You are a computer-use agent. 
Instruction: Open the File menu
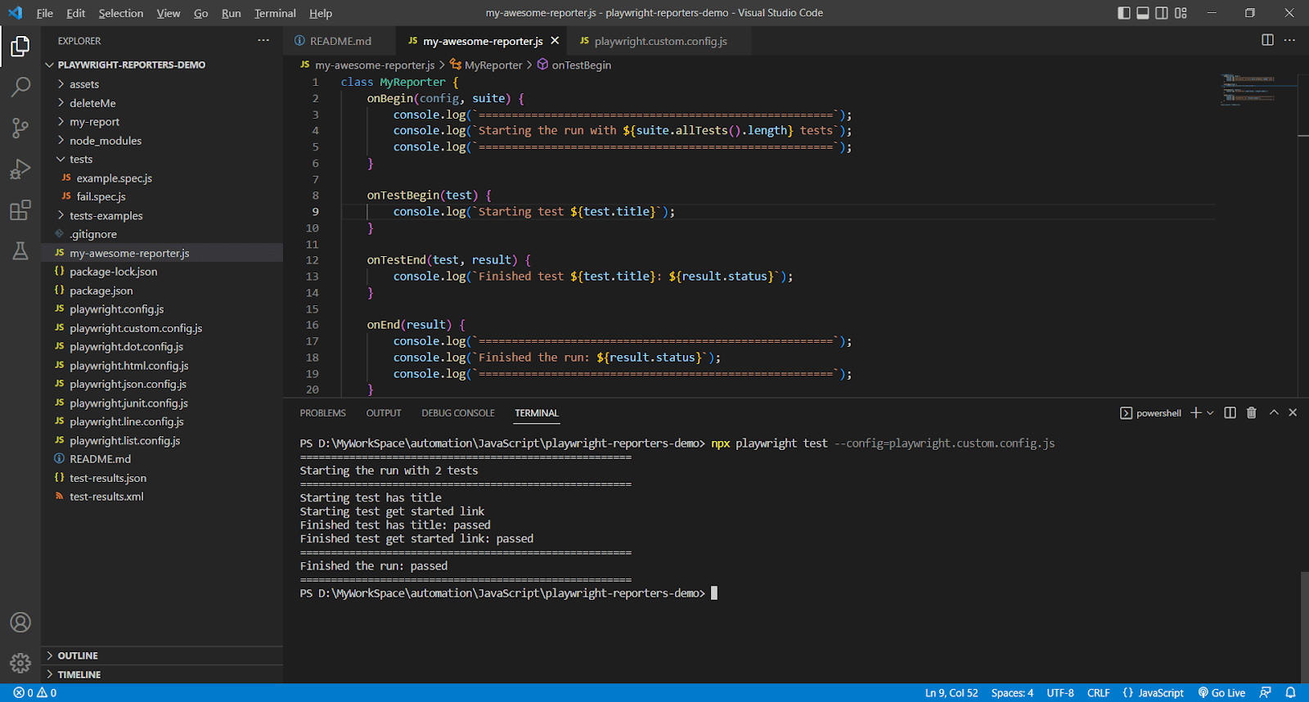(44, 13)
